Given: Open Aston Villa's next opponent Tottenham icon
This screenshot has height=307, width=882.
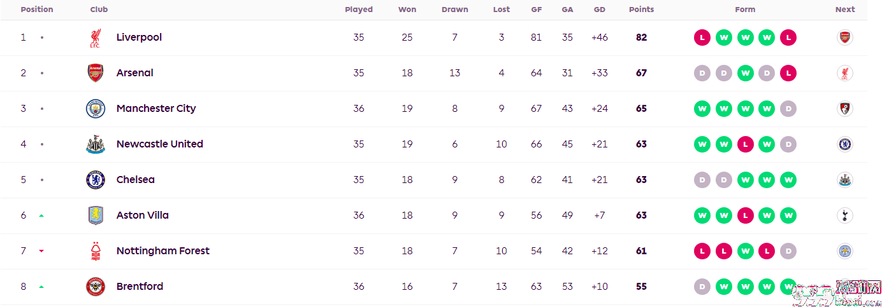Looking at the screenshot, I should [x=845, y=215].
